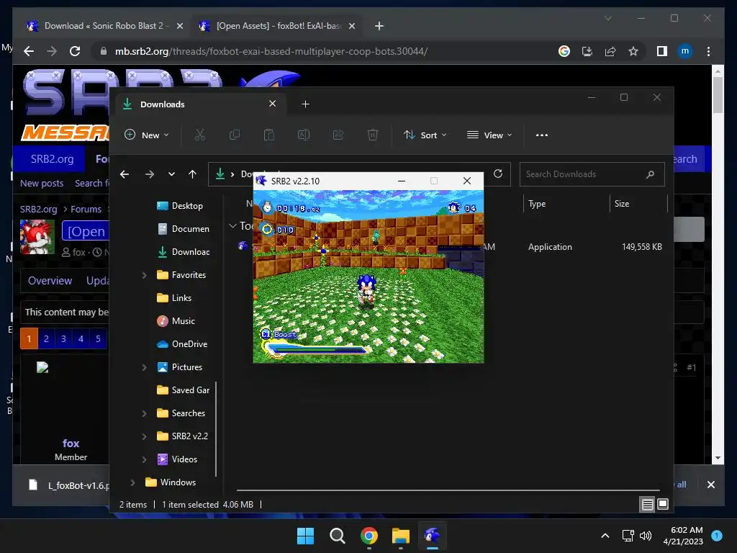Open Chrome profile avatar m

(x=685, y=51)
